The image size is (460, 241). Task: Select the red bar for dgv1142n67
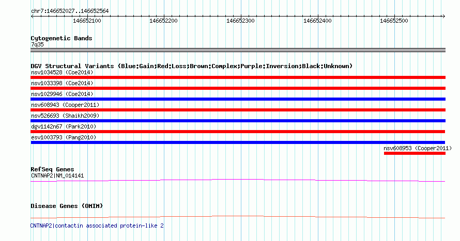point(238,132)
